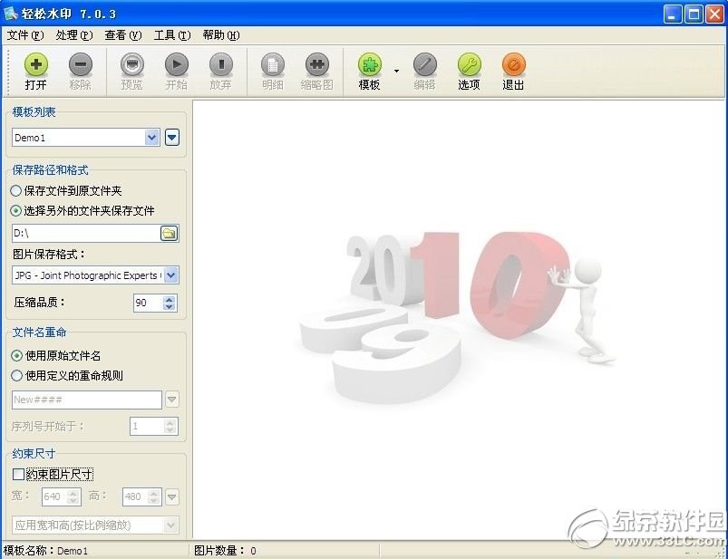
Task: Click status bar text 模板名称：Demo1
Action: click(x=45, y=551)
